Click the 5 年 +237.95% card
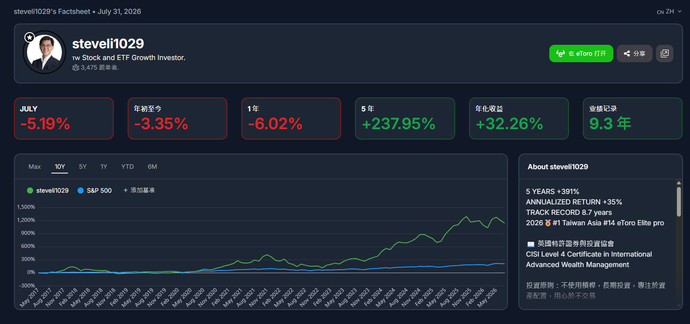690x324 pixels. [405, 119]
